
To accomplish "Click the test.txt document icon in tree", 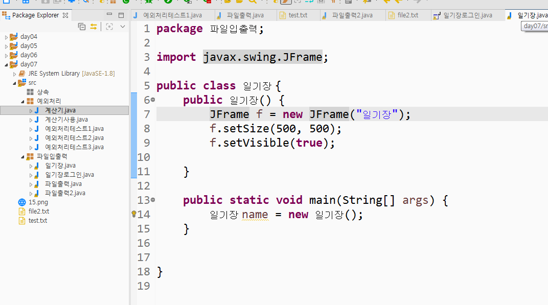I will (x=22, y=221).
